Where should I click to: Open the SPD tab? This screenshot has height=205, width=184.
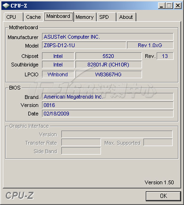(106, 17)
